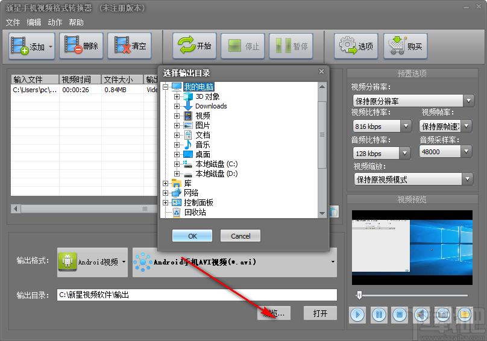
Task: Click the Purchase (购买) cart button
Action: click(405, 46)
